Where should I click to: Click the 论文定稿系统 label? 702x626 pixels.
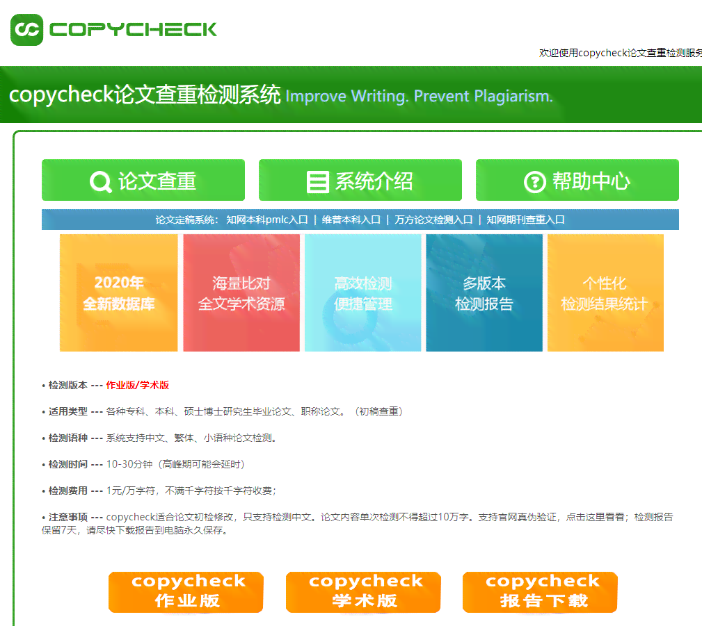click(186, 220)
